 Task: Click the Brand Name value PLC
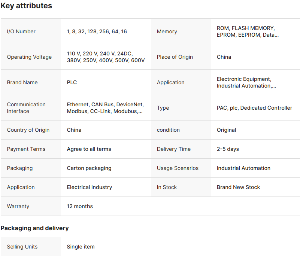point(72,82)
